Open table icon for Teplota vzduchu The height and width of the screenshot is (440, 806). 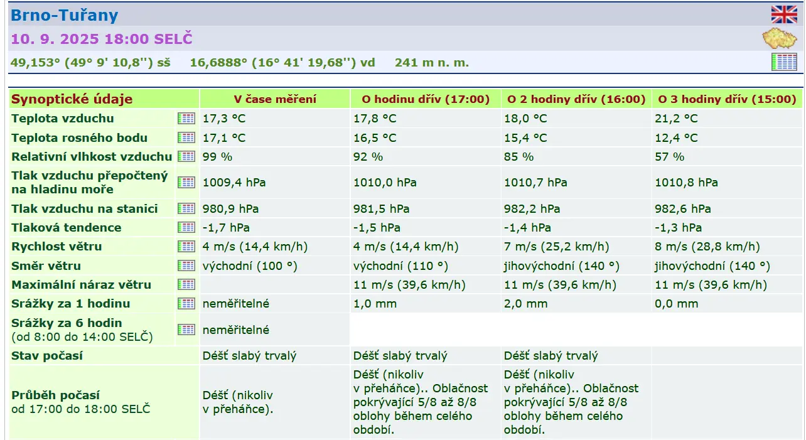[x=186, y=118]
